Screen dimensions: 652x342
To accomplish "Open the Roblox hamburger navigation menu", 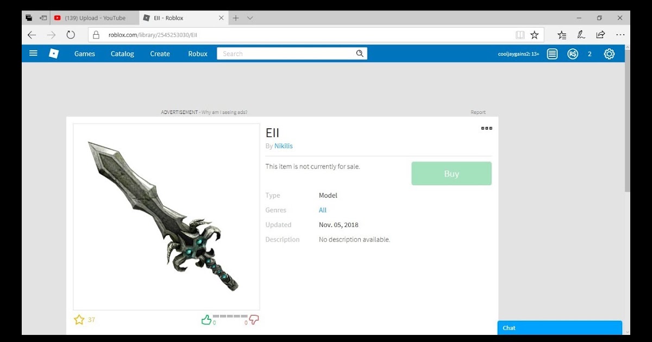I will [33, 53].
